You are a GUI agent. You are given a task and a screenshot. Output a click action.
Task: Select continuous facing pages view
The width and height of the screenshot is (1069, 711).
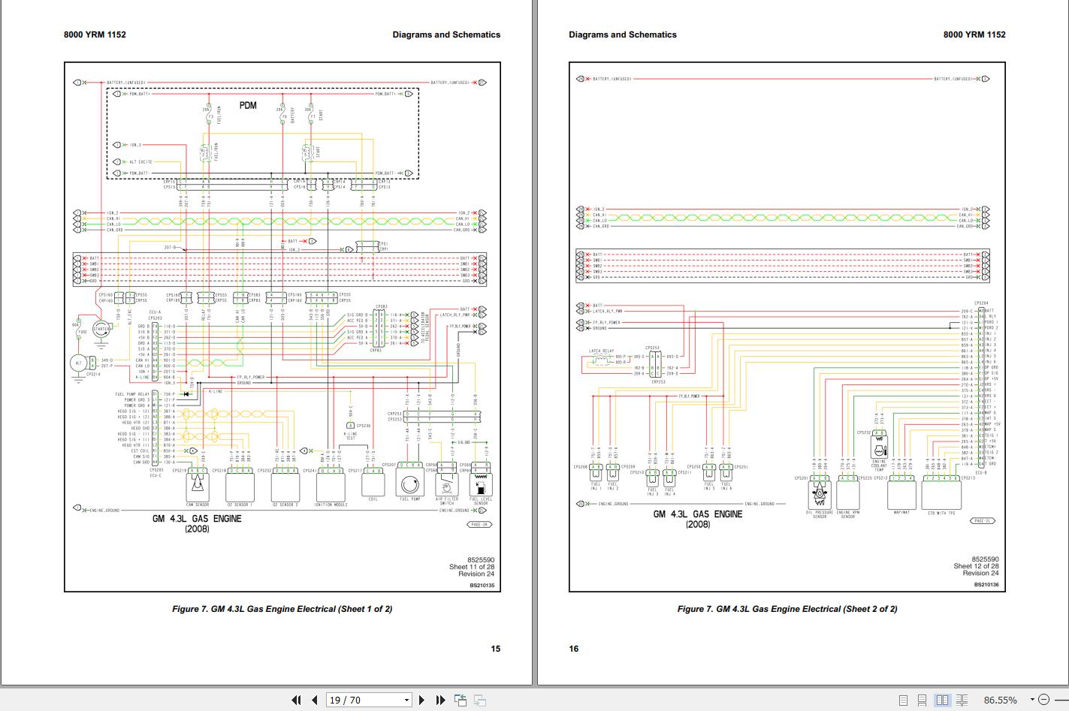point(962,700)
